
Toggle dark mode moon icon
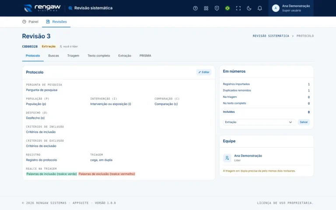coord(249,8)
